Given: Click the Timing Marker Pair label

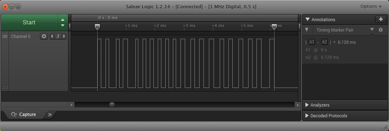Looking at the screenshot, I should [x=335, y=30].
